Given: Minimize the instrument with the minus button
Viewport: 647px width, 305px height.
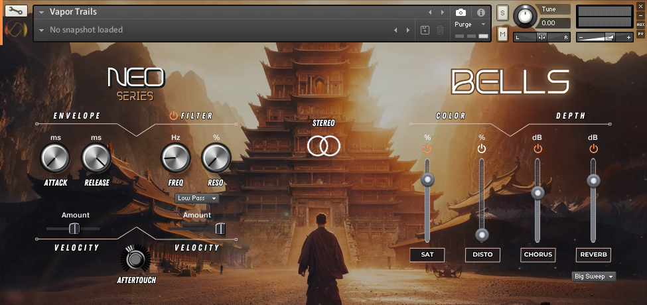Looking at the screenshot, I should [640, 16].
